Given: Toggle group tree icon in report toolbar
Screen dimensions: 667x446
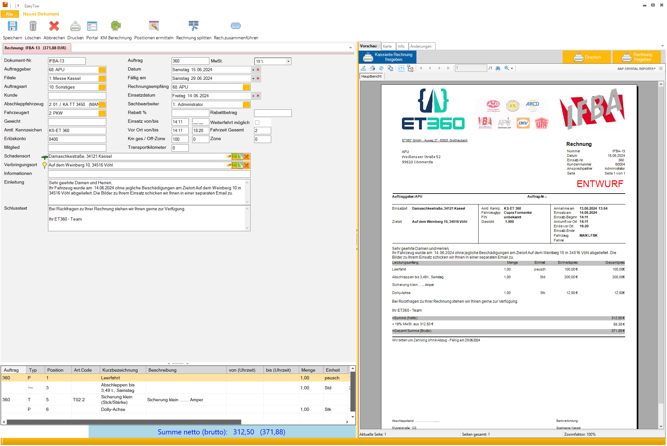Looking at the screenshot, I should [410, 68].
